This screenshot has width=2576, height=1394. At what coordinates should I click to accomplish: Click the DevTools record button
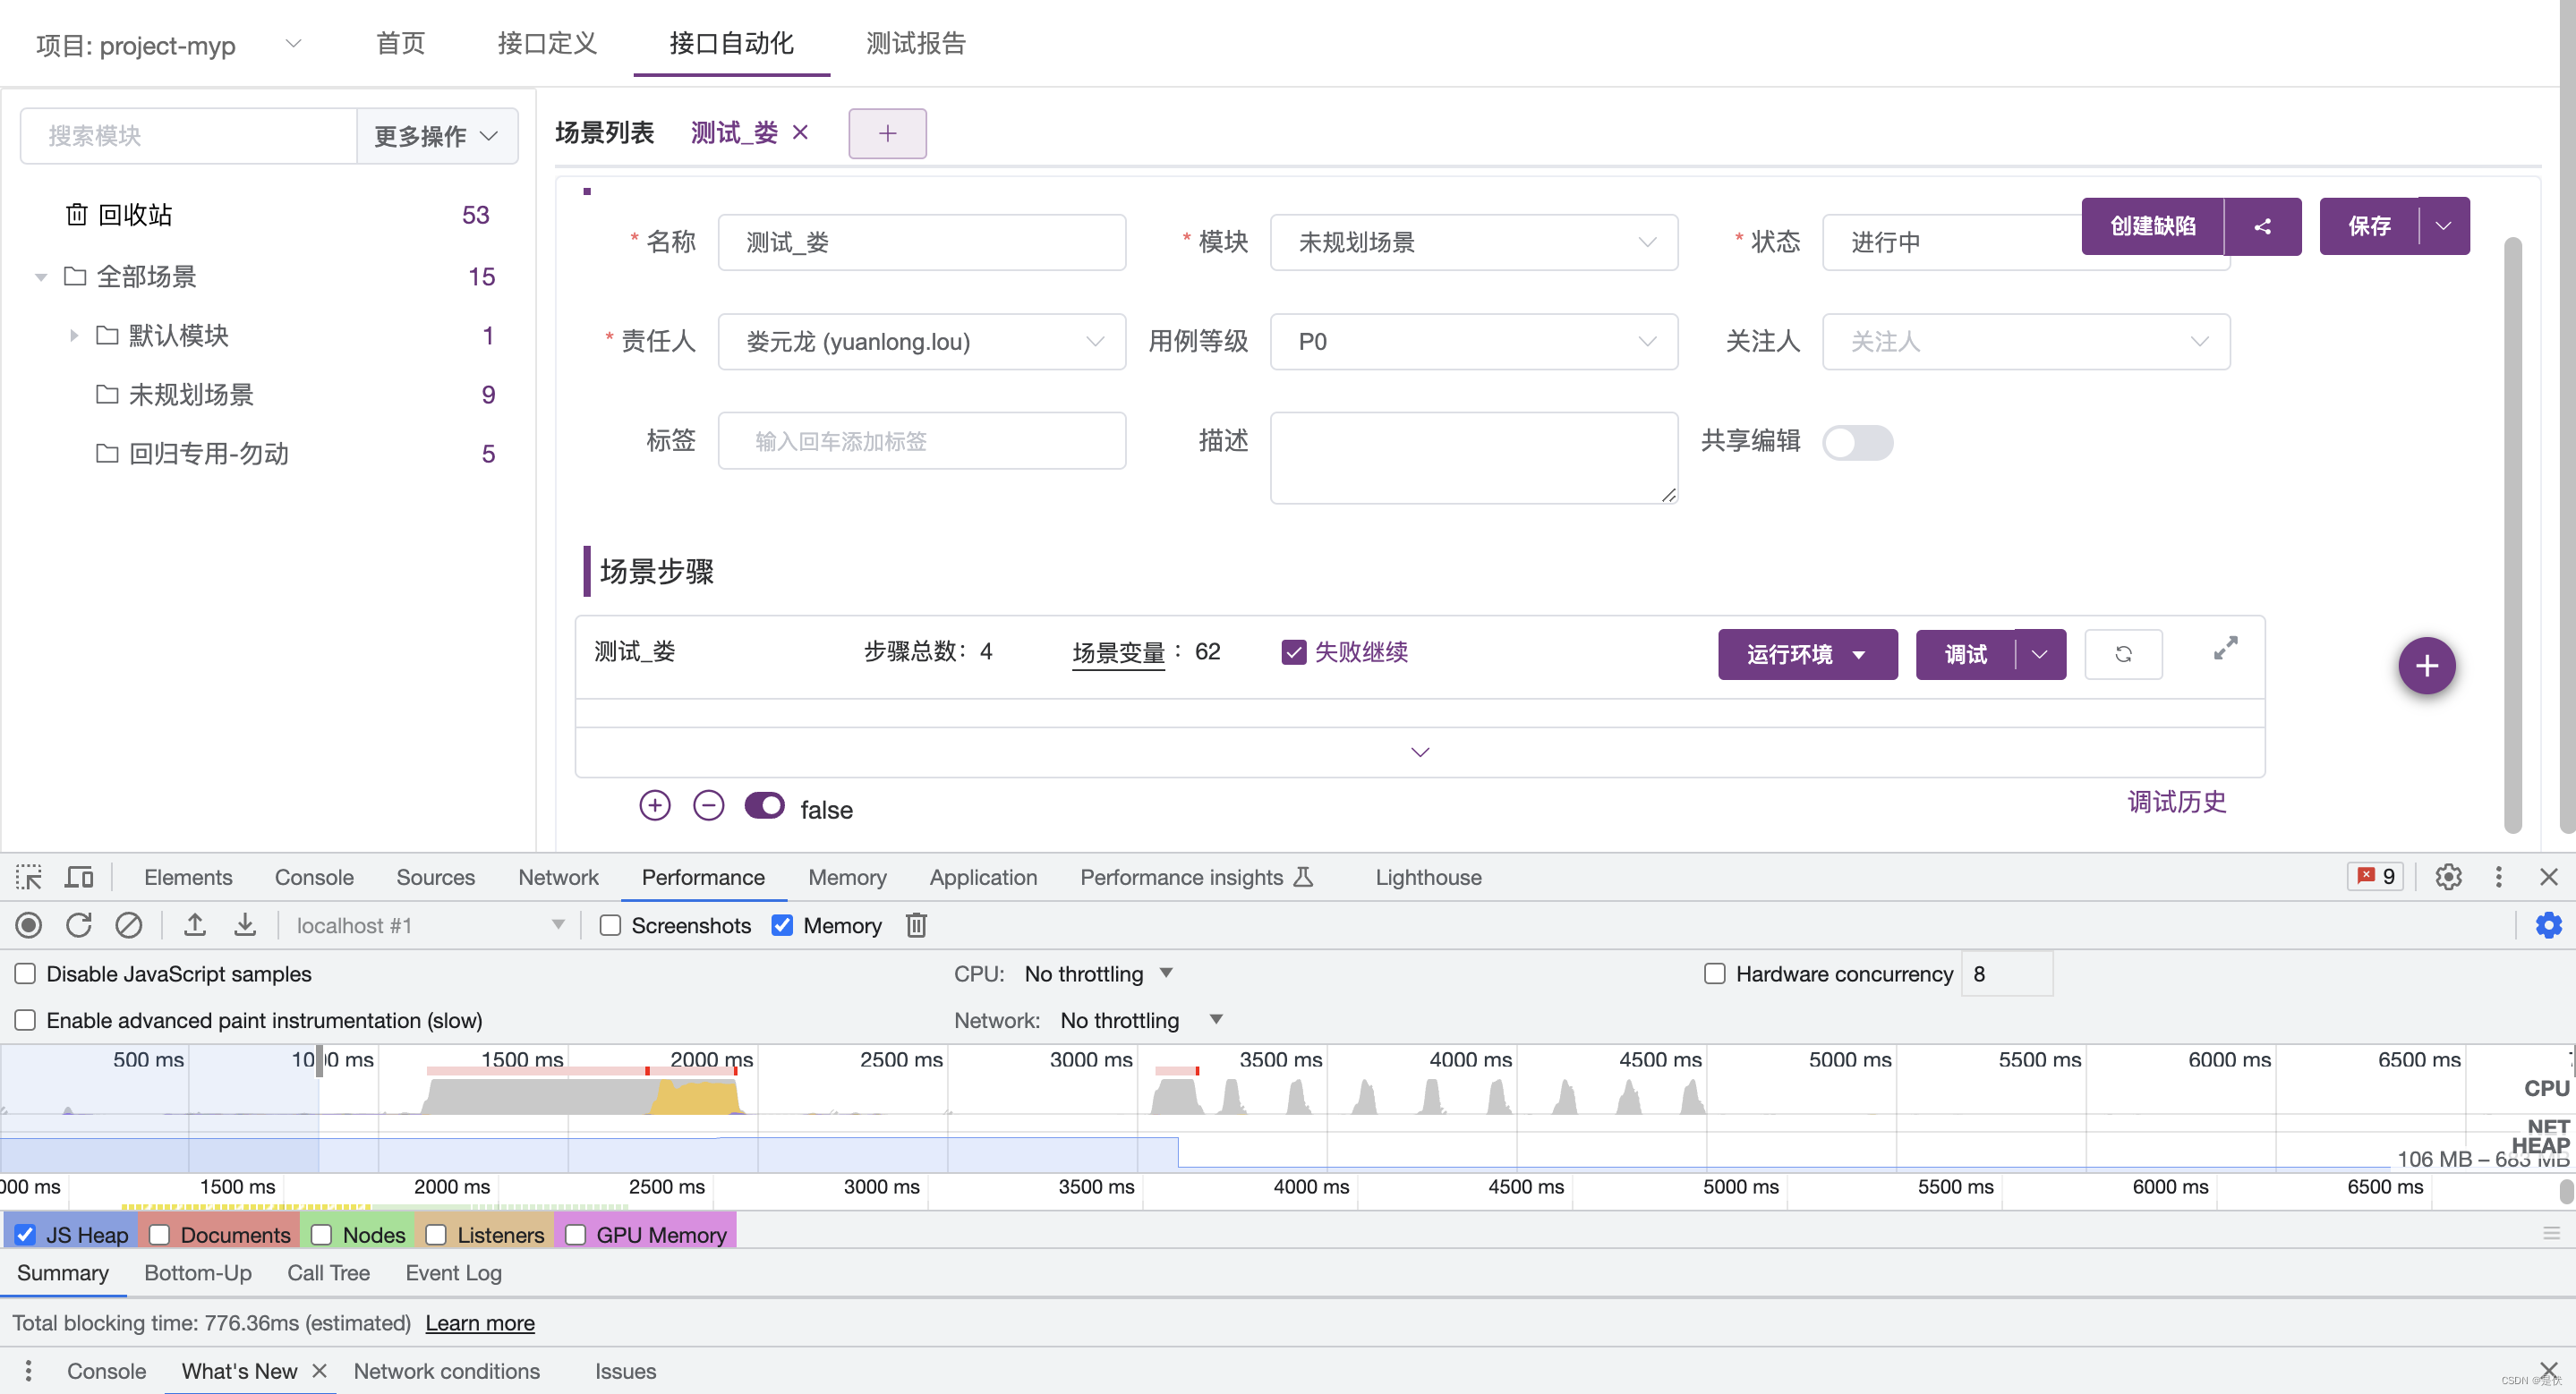29,925
